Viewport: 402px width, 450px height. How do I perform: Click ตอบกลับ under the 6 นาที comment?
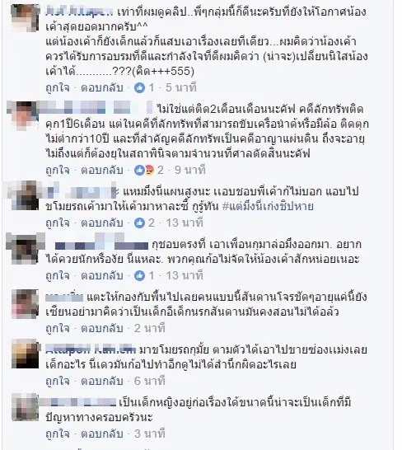pyautogui.click(x=102, y=381)
